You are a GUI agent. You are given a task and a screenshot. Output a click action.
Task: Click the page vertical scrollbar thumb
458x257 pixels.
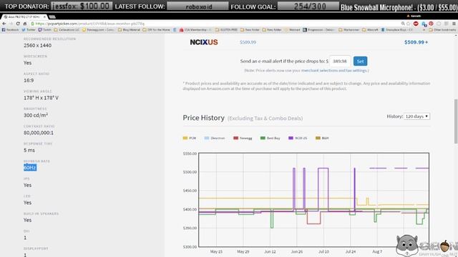pyautogui.click(x=456, y=121)
